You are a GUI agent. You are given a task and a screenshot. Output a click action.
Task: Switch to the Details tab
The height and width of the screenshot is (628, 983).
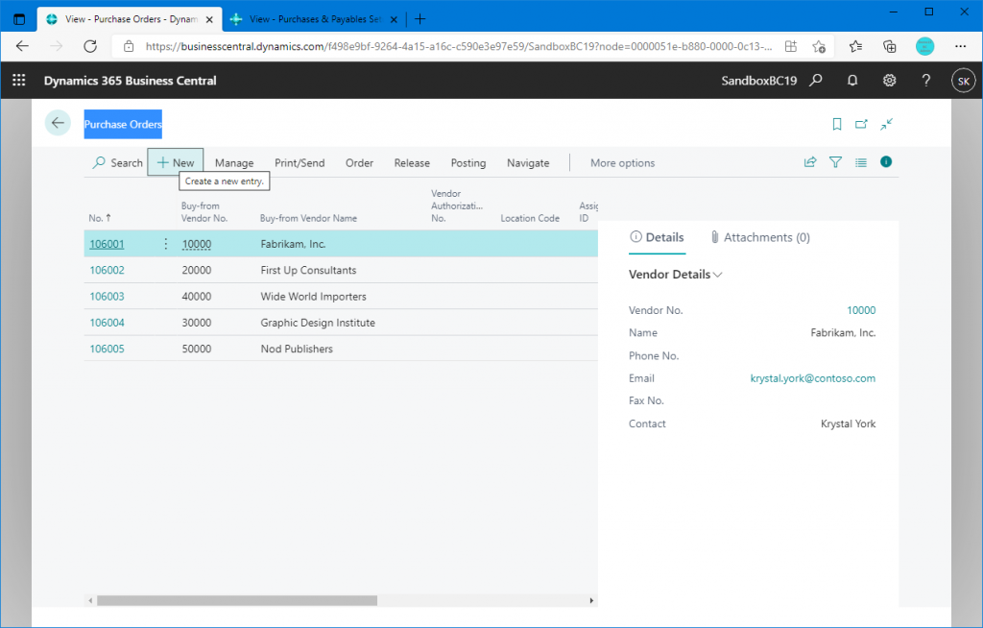[x=657, y=237]
